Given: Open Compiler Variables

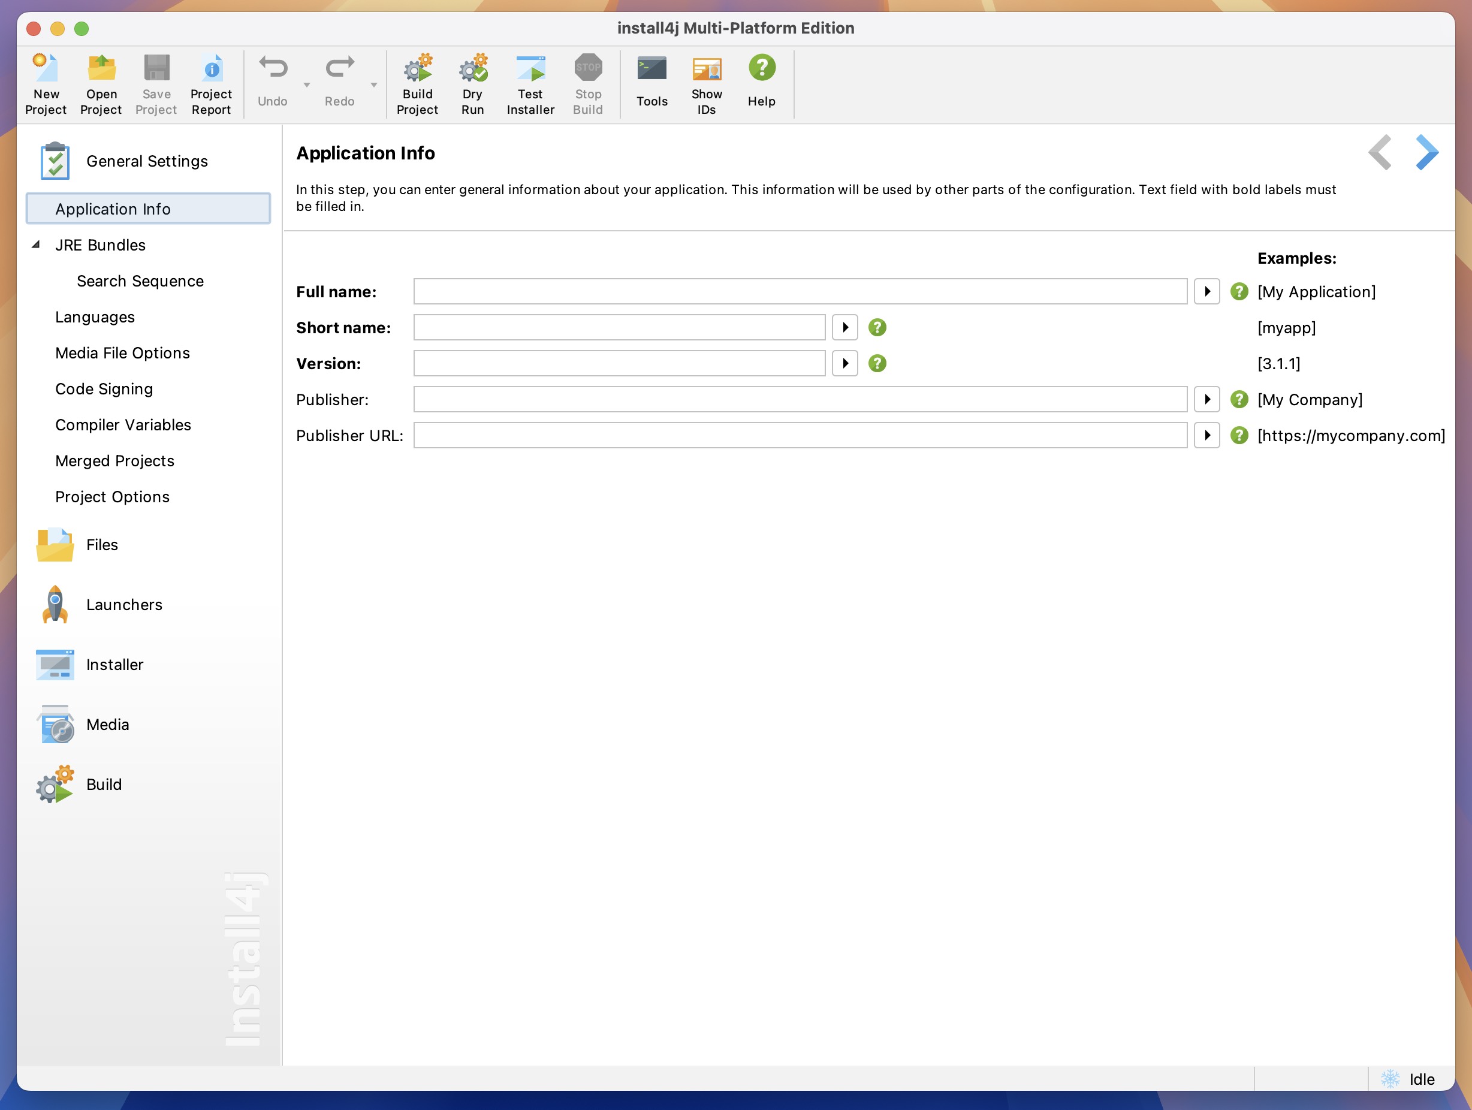Looking at the screenshot, I should tap(123, 424).
